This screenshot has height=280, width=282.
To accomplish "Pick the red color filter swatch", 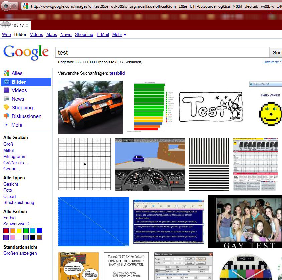I will click(6, 230).
